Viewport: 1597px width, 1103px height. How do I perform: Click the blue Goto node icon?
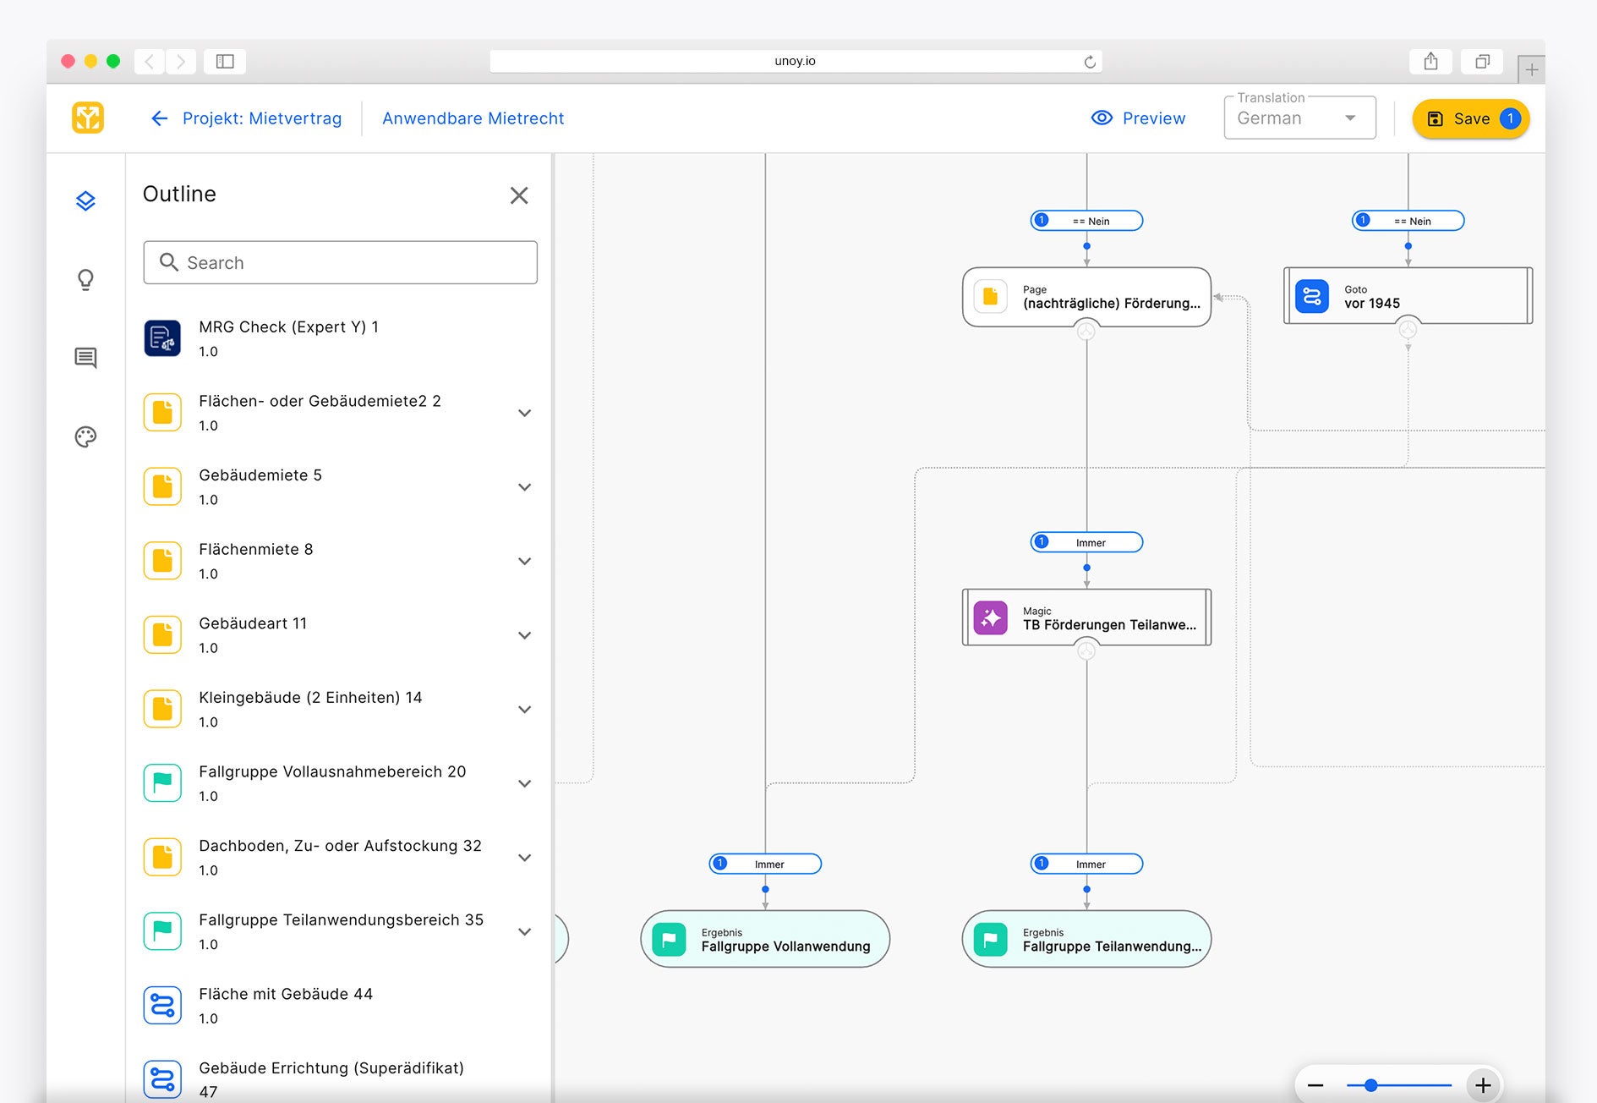tap(1311, 296)
